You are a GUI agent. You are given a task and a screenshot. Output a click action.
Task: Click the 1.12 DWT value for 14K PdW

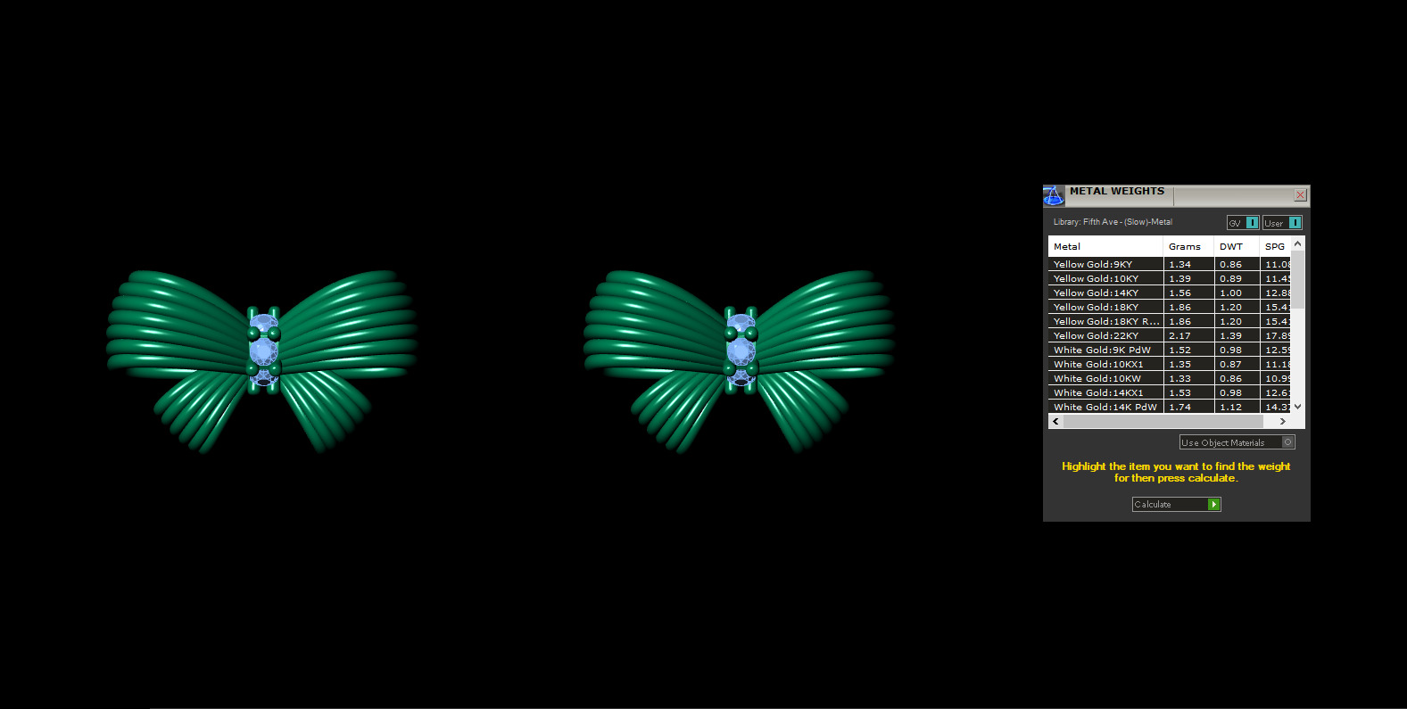(1230, 407)
